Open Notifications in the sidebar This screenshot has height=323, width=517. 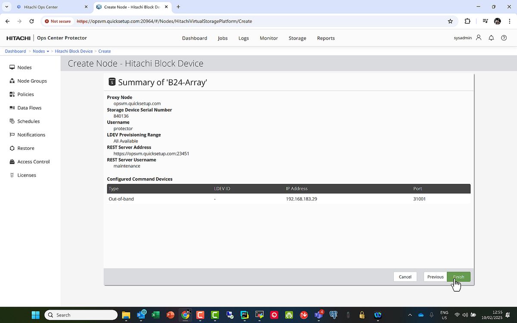pos(27,135)
